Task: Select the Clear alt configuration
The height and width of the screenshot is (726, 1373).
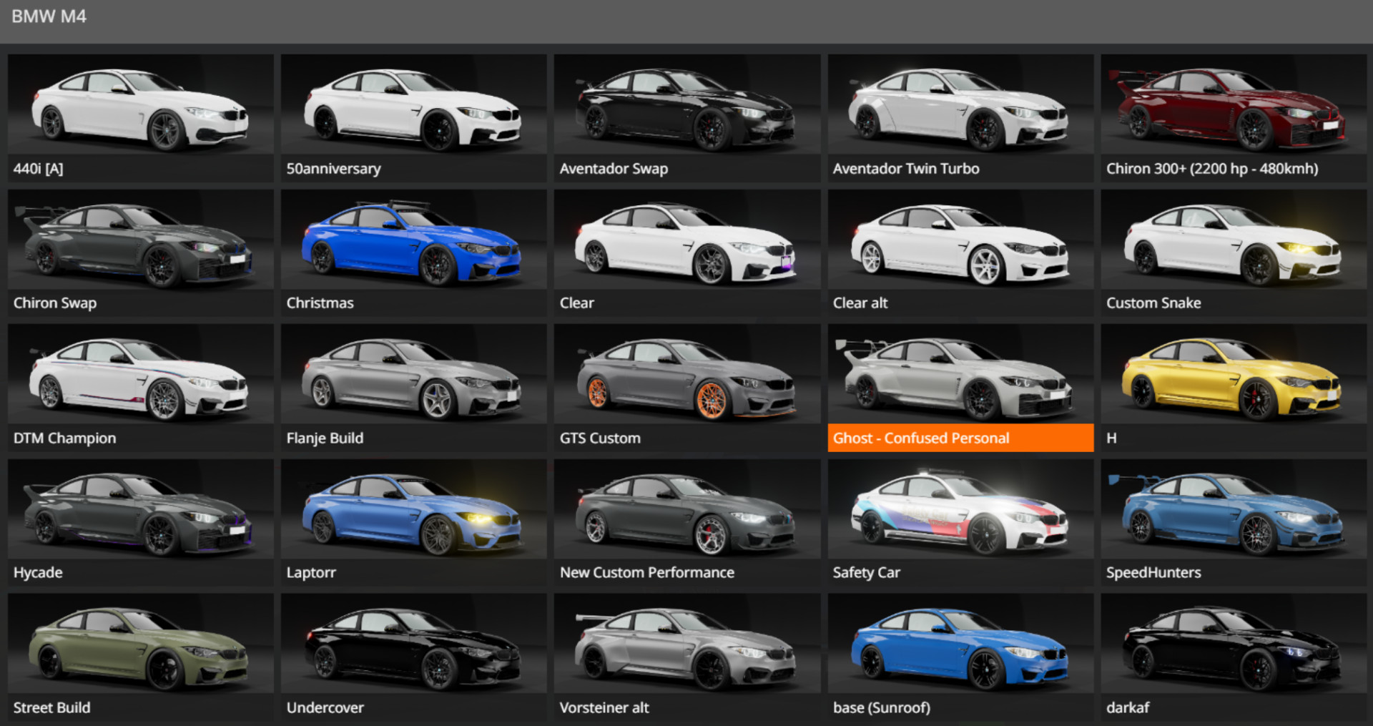Action: click(x=960, y=252)
